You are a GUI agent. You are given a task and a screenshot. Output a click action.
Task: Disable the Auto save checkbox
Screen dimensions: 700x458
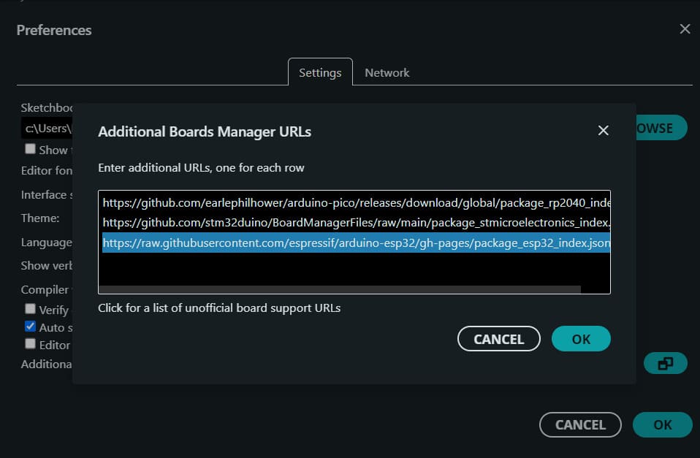30,327
